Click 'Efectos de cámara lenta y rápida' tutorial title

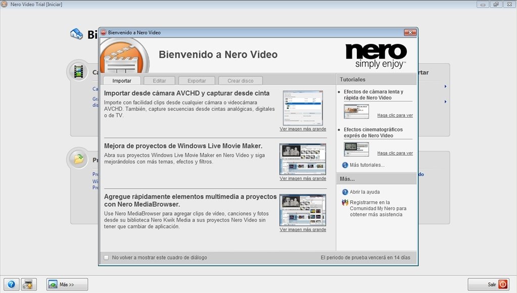[x=373, y=95]
